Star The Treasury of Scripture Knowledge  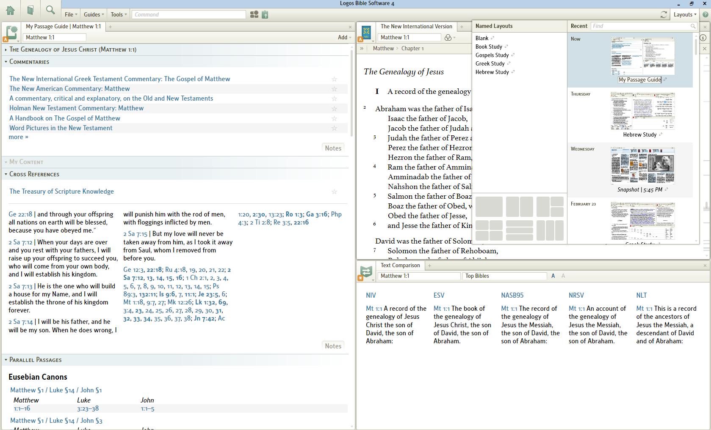(x=334, y=192)
